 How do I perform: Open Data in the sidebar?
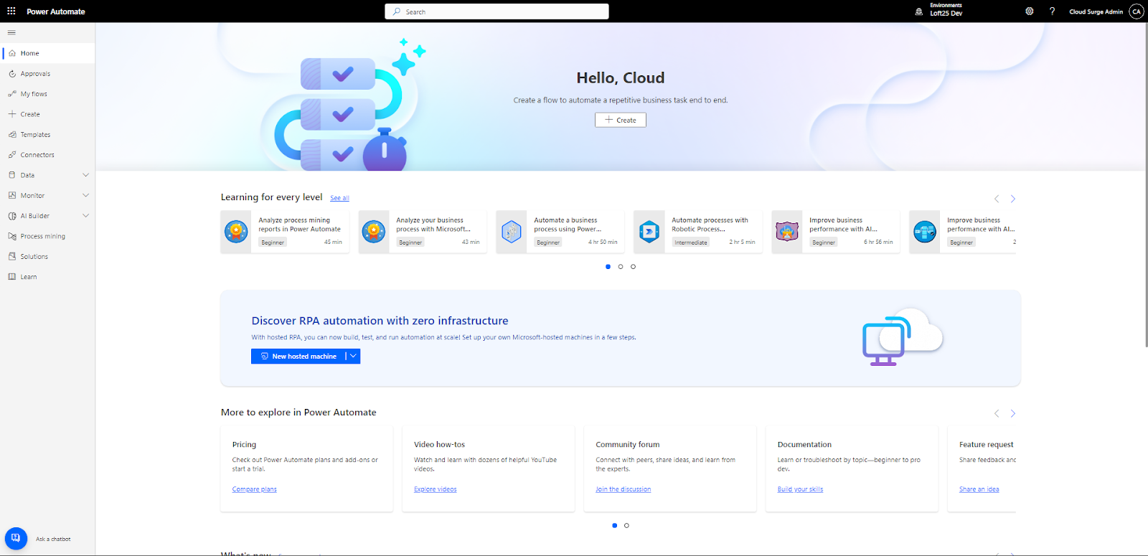tap(47, 175)
